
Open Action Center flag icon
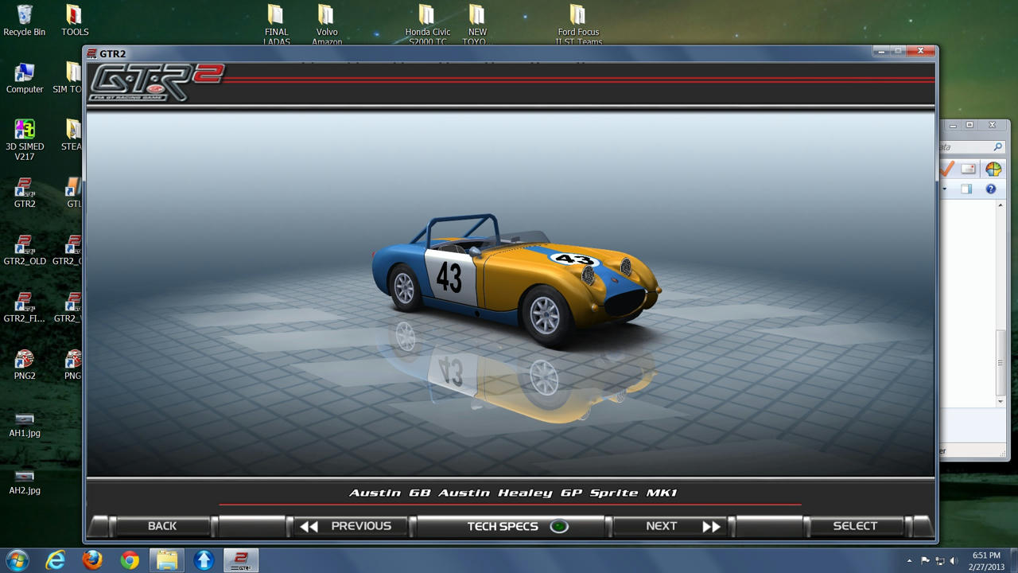click(925, 561)
